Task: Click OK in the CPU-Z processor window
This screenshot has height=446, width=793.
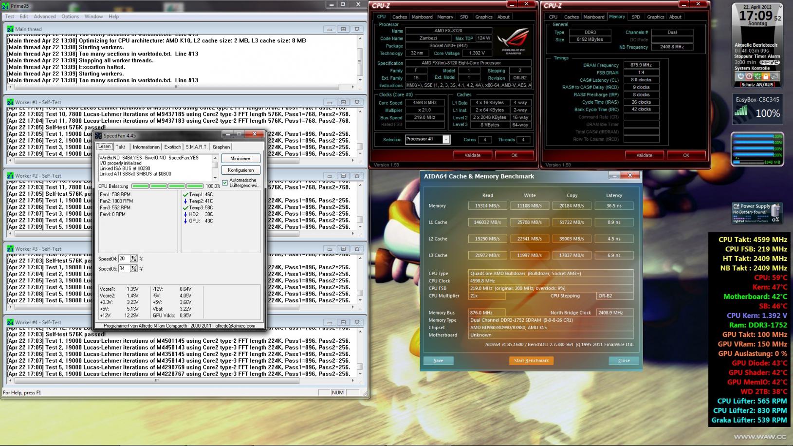Action: 515,155
